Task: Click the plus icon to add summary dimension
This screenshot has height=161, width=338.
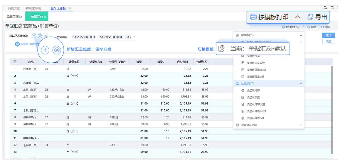Action: [x=34, y=36]
